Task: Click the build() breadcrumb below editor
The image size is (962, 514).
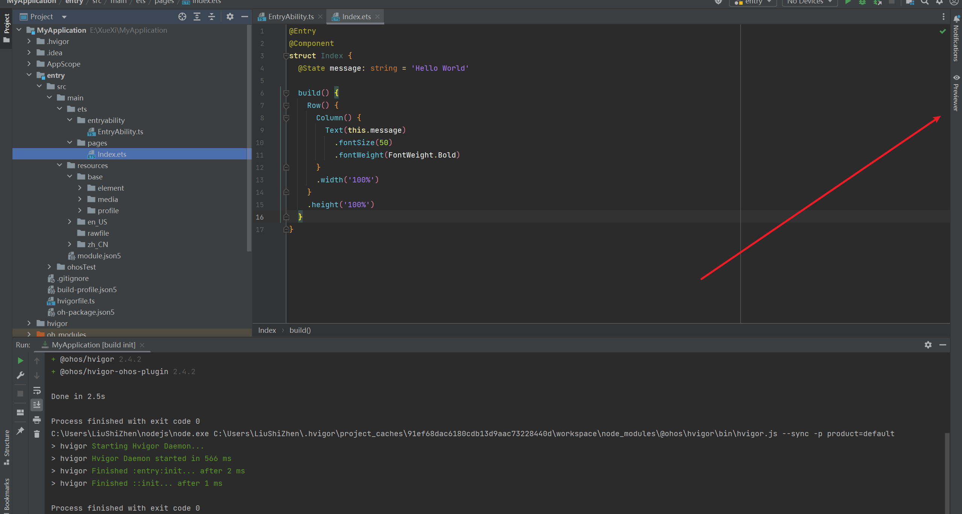Action: tap(300, 330)
